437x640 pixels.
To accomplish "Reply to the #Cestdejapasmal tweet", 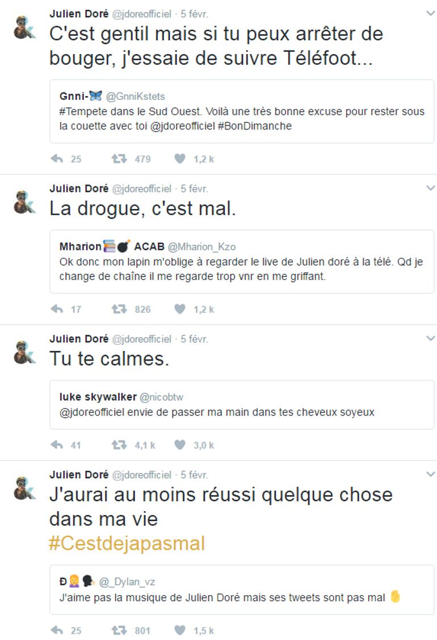I will (57, 630).
